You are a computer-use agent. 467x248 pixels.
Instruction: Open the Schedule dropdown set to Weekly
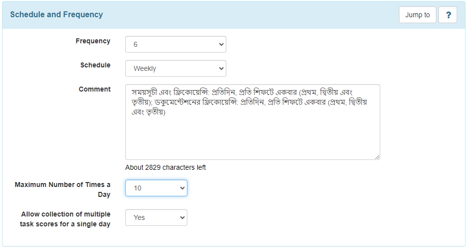176,68
